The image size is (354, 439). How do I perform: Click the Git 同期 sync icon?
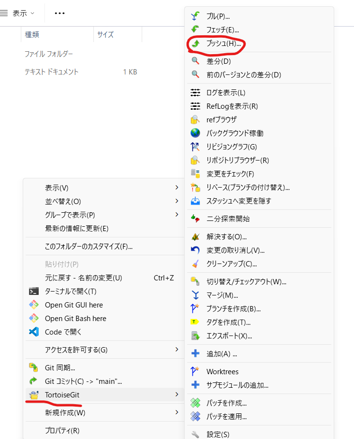point(34,367)
